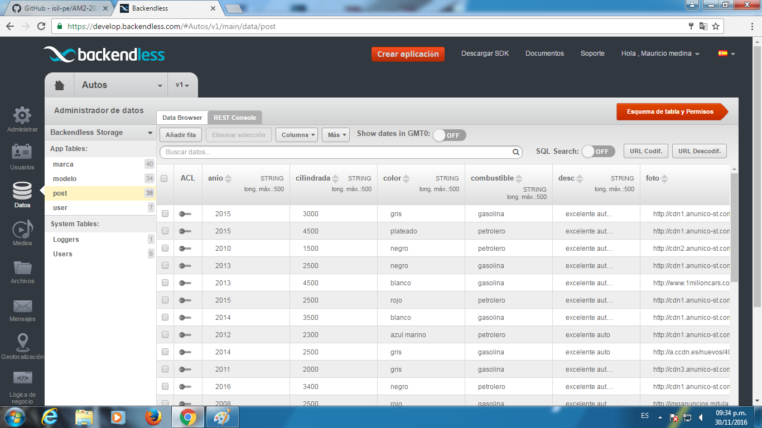The width and height of the screenshot is (762, 428).
Task: Open the Hola, Mauricio medina menu
Action: [x=660, y=53]
